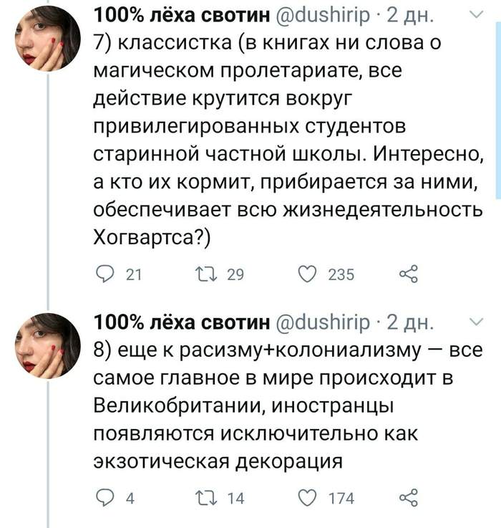Share the tweet about Хогвартс
Image resolution: width=501 pixels, height=528 pixels.
pyautogui.click(x=408, y=274)
